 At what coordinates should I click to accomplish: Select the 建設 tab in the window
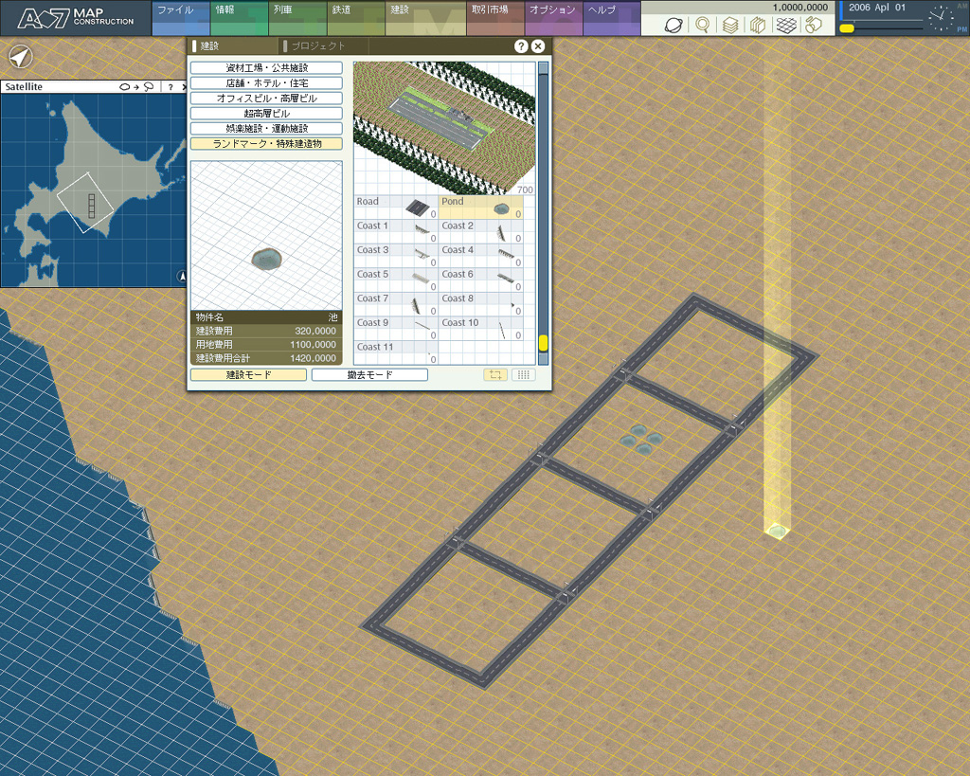click(x=234, y=45)
